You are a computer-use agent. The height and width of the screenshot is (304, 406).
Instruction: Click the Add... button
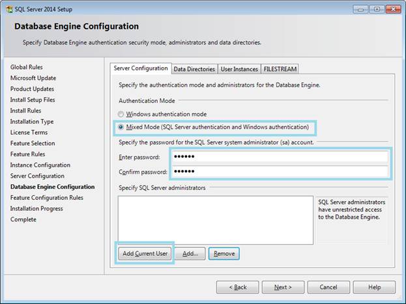pos(190,253)
